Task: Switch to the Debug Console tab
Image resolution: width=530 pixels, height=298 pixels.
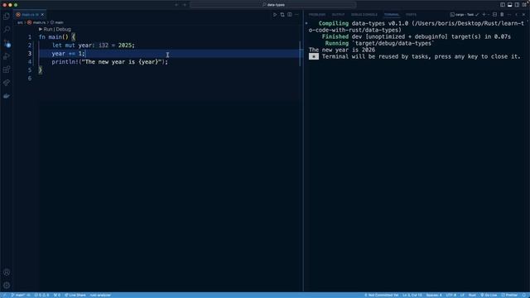Action: click(x=364, y=15)
